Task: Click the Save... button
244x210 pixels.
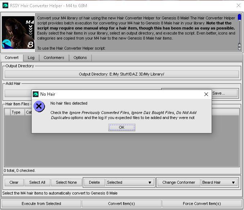Action: [225, 93]
